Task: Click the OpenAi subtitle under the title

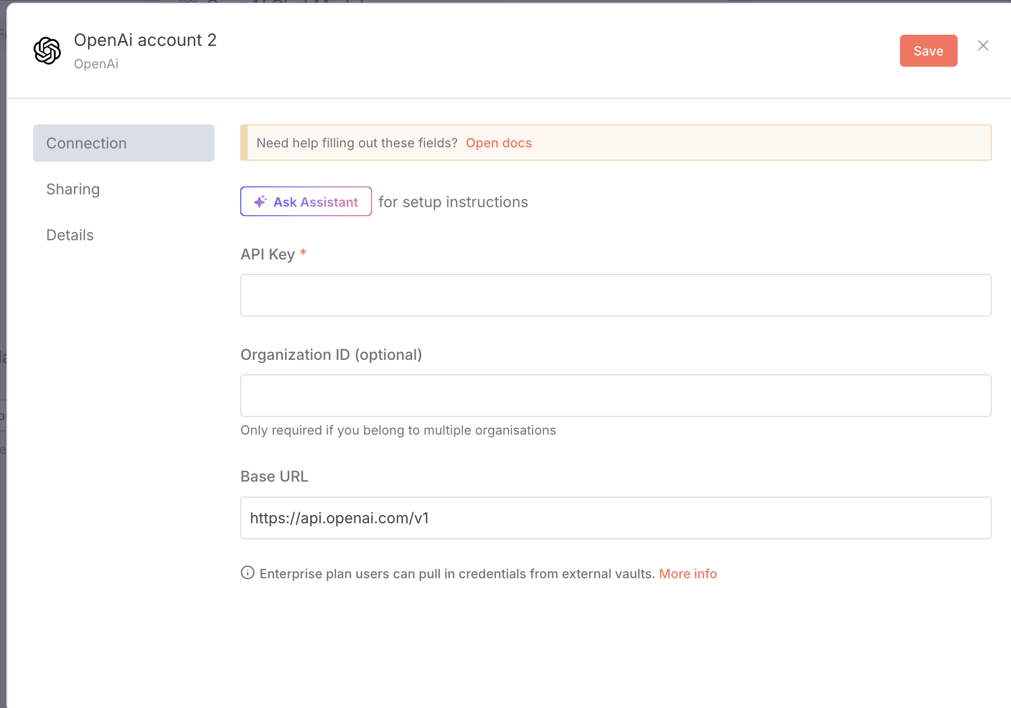Action: point(96,64)
